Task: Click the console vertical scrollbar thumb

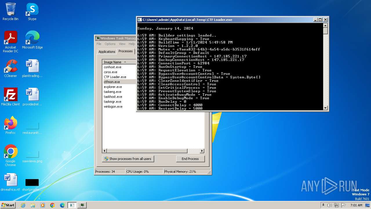Action: click(x=325, y=31)
